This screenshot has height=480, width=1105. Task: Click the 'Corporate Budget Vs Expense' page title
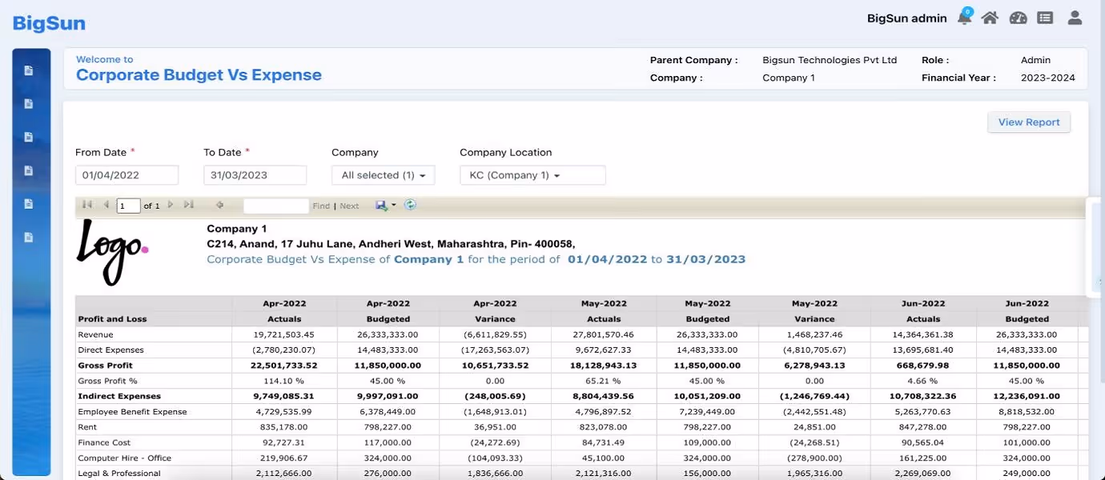[199, 75]
